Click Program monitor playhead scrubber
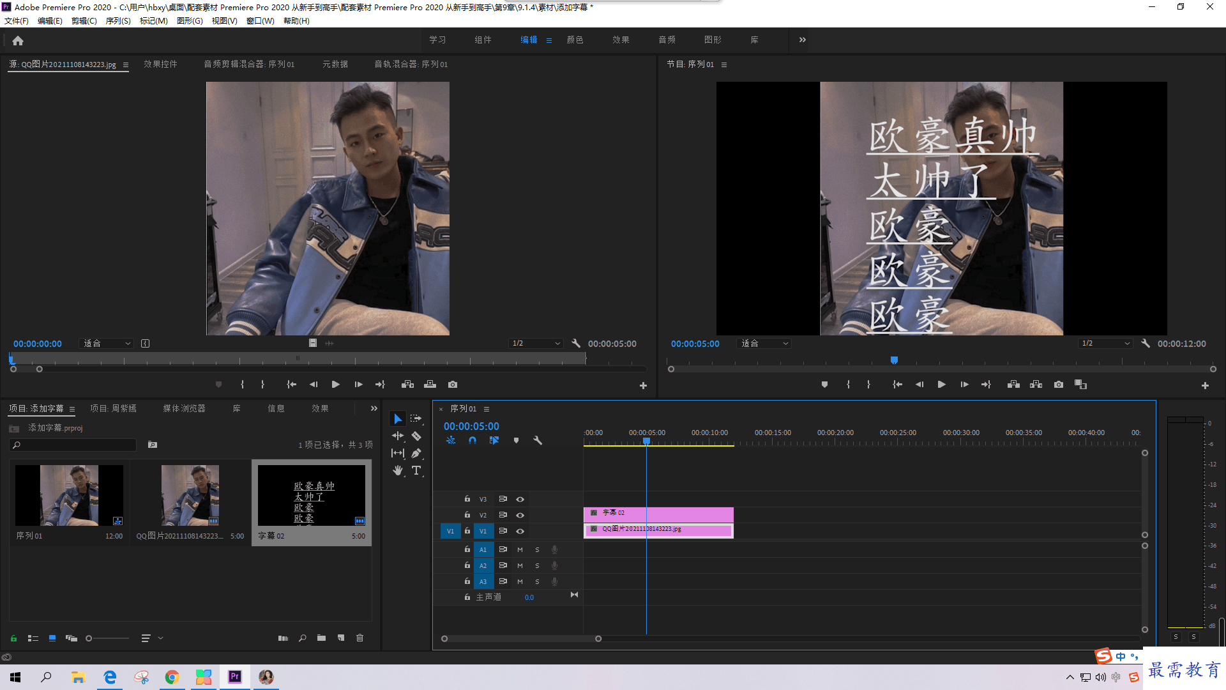This screenshot has width=1226, height=690. (x=894, y=360)
